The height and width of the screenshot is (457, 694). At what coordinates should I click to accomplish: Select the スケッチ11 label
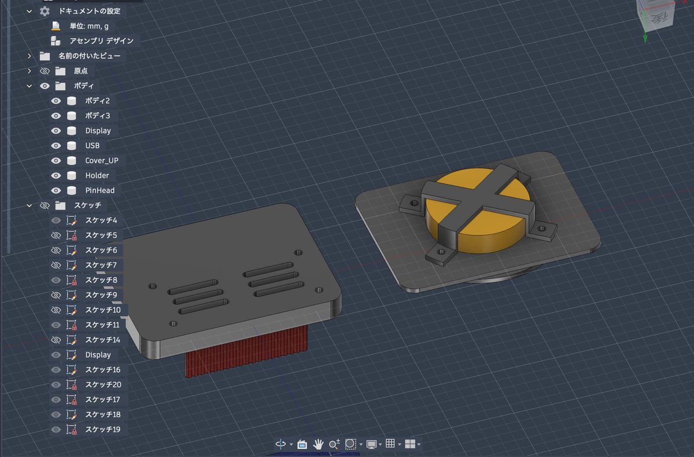(x=103, y=325)
